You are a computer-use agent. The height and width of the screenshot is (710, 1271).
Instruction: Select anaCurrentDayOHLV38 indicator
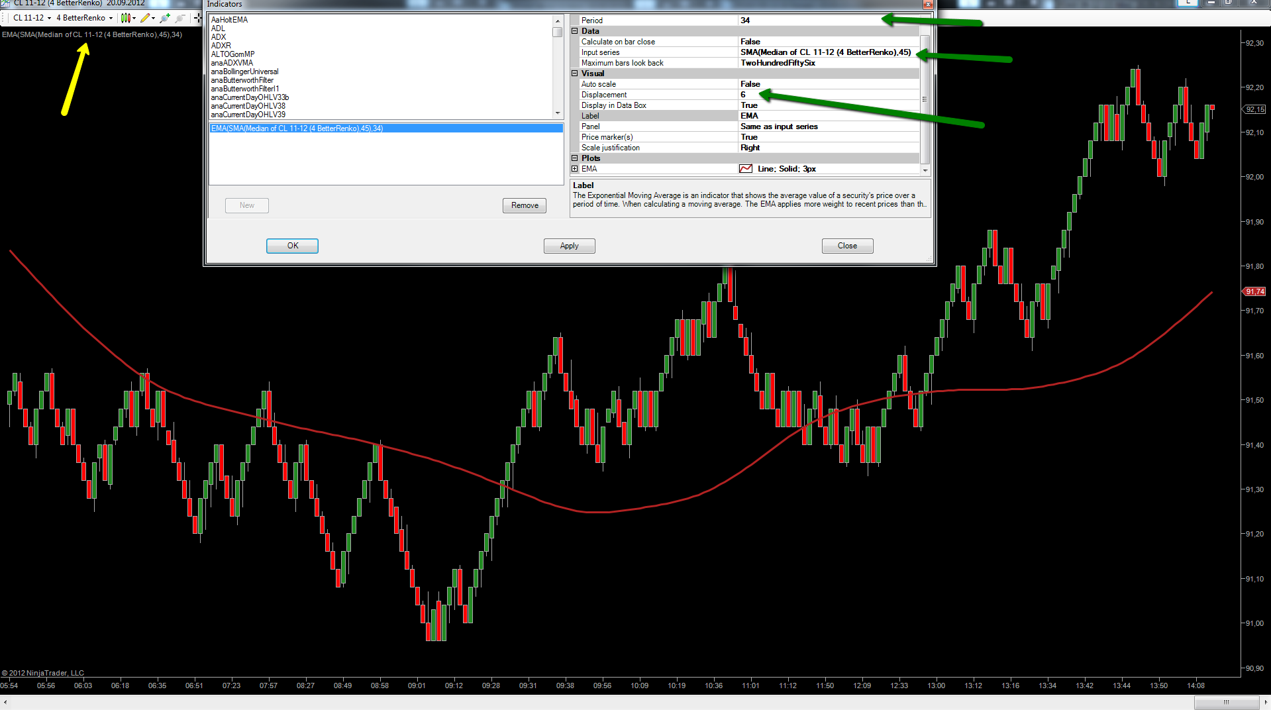tap(248, 106)
